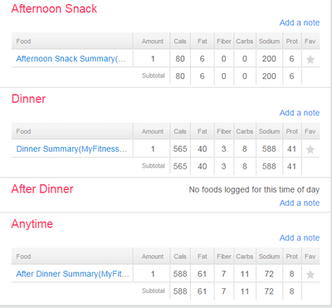
Task: Click Fav header in Anytime table
Action: 310,257
